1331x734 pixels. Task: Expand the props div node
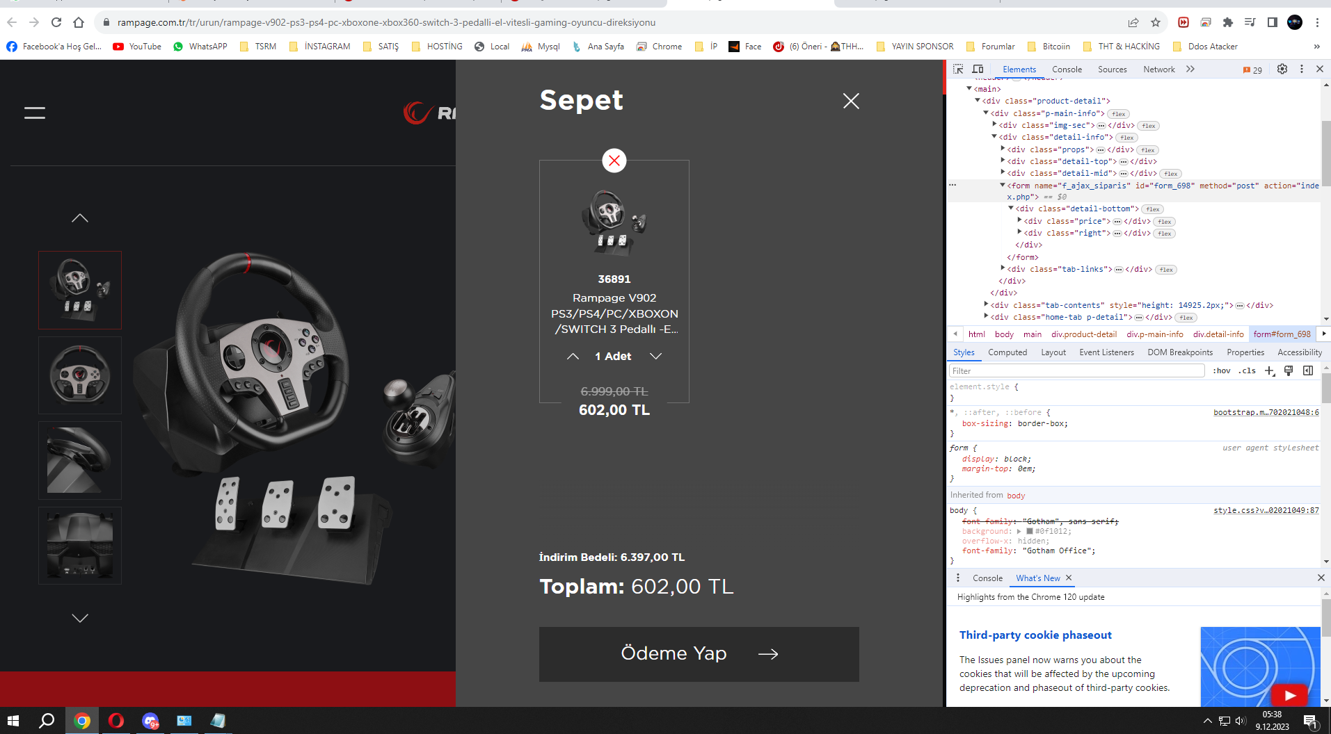(1003, 149)
